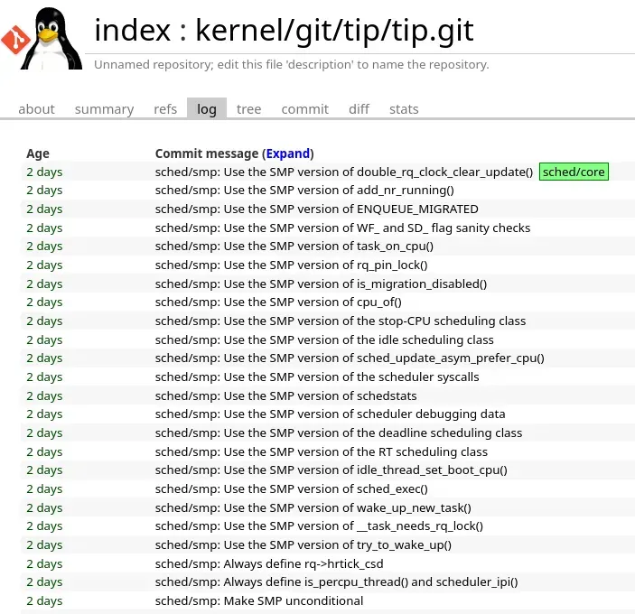Image resolution: width=635 pixels, height=614 pixels.
Task: Open the about tab
Action: [x=36, y=109]
